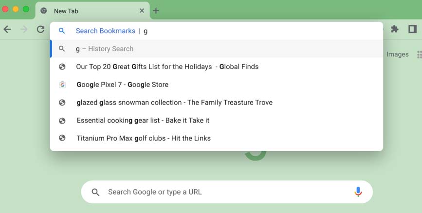Close the New Tab tab
The image size is (422, 213).
coord(142,11)
